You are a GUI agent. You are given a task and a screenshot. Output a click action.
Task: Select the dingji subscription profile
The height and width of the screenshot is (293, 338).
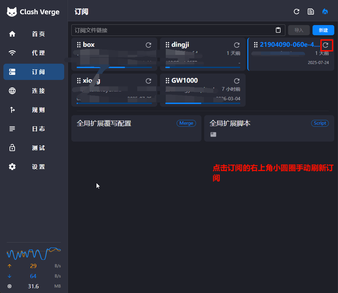(x=202, y=54)
